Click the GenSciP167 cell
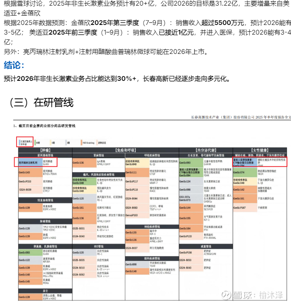 pyautogui.click(x=245, y=207)
